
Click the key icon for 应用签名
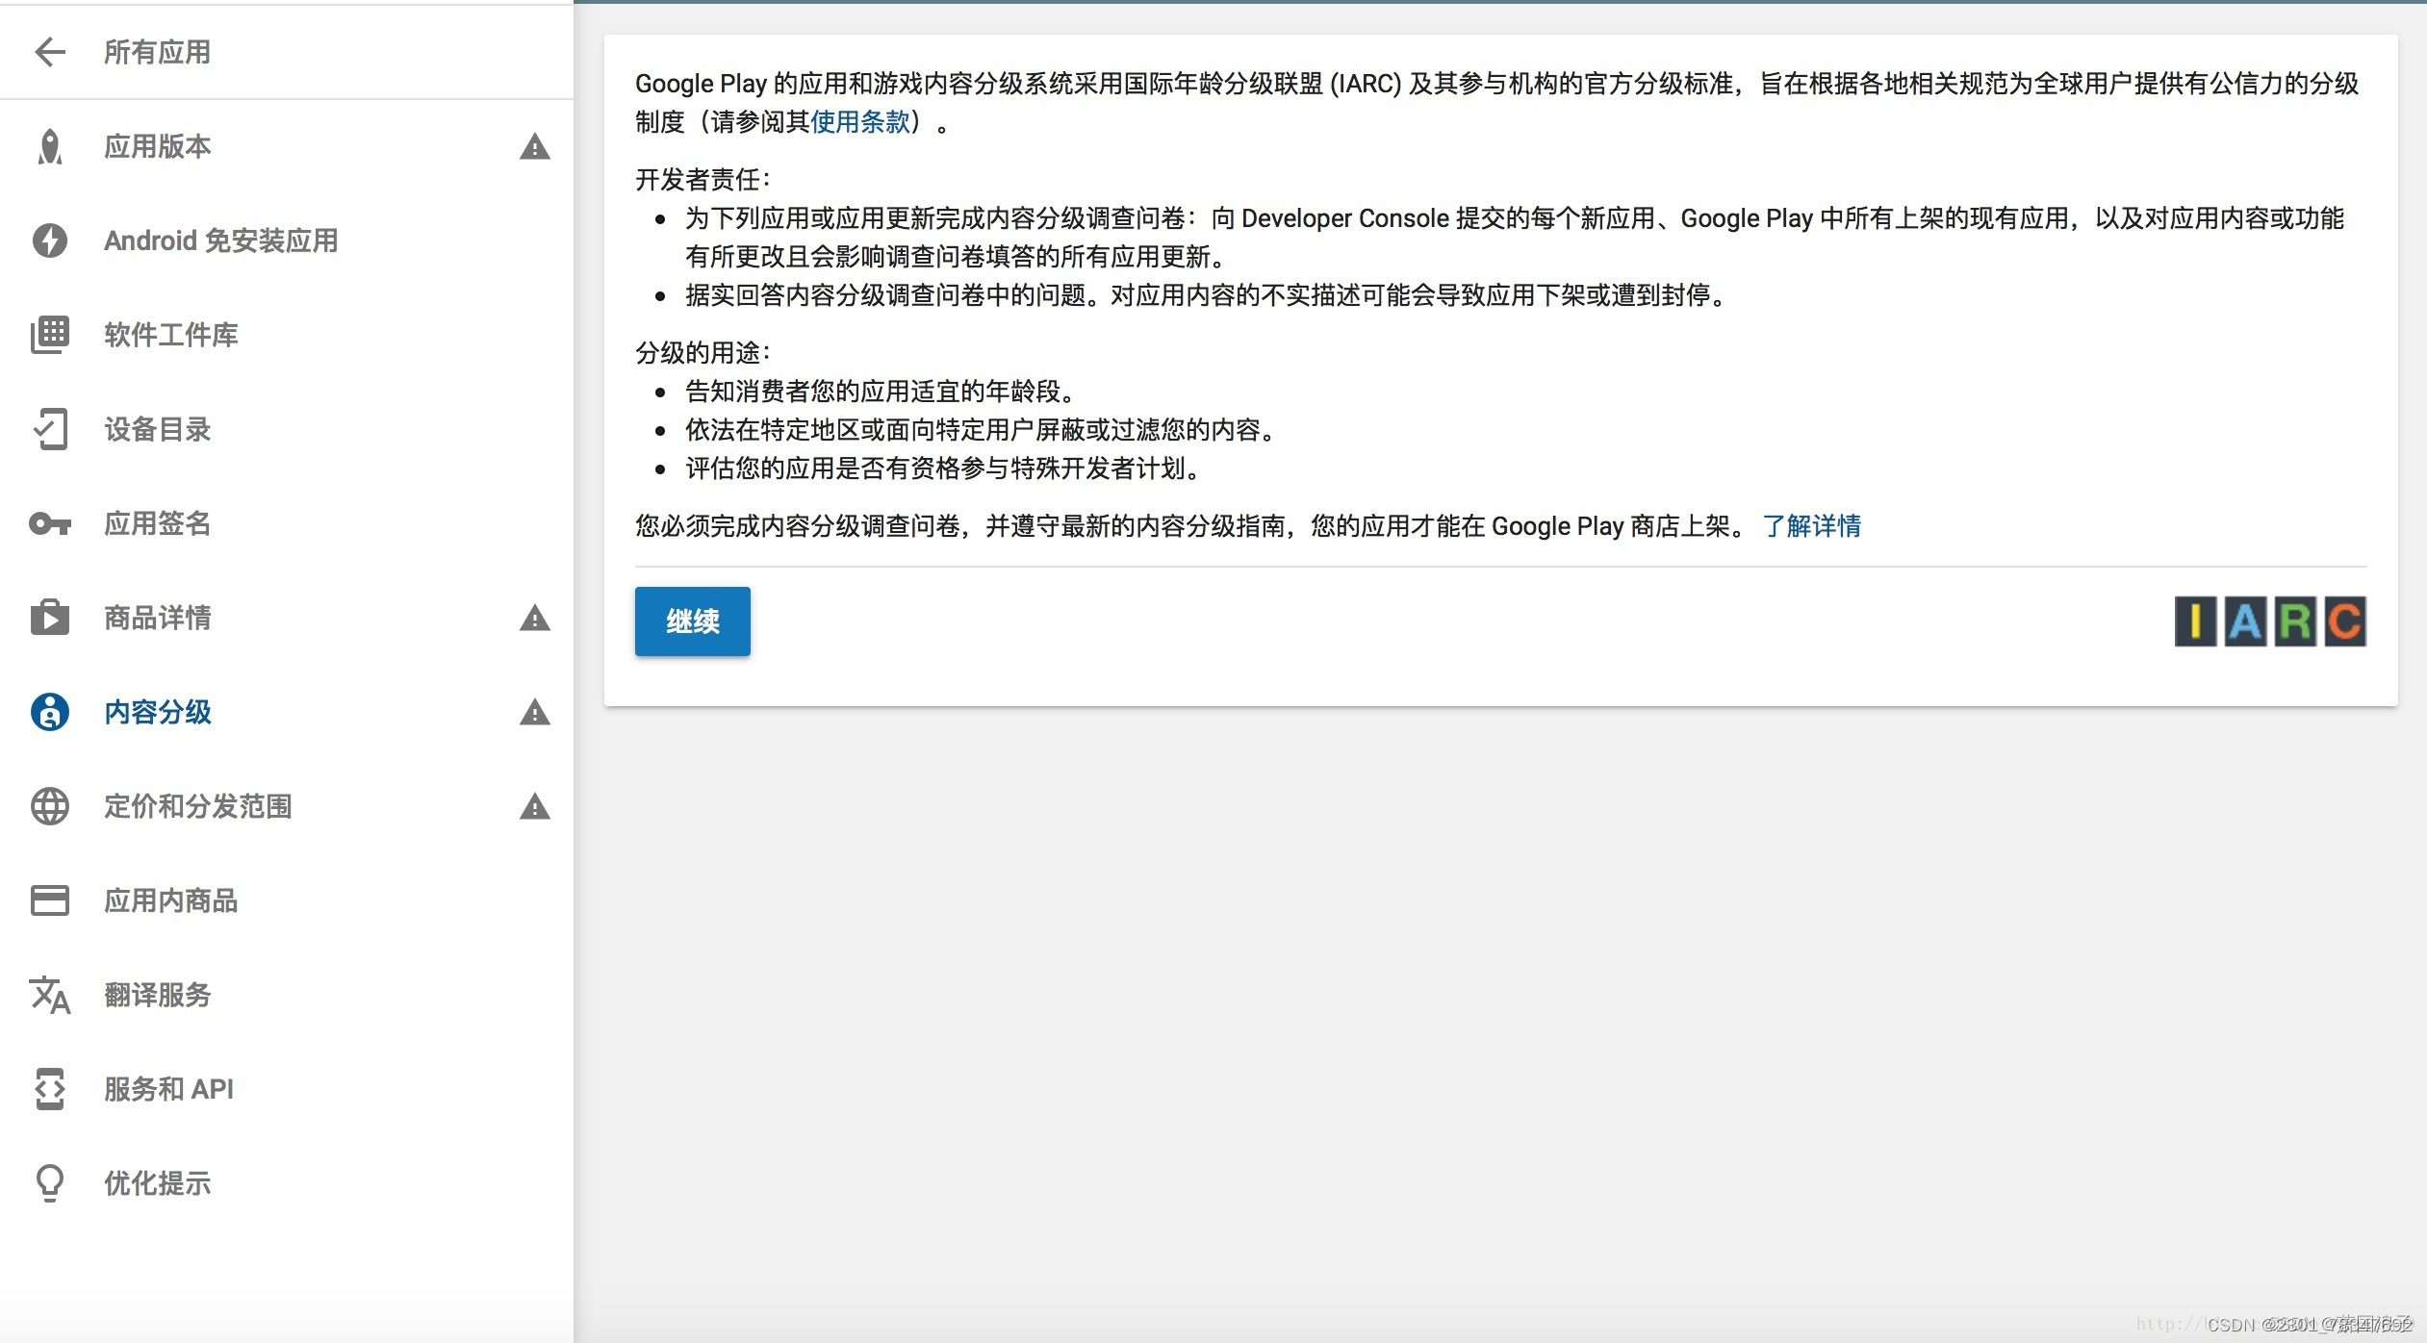tap(49, 523)
